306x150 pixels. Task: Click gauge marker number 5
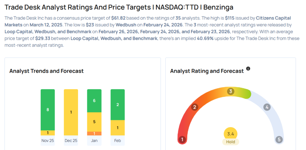pyautogui.click(x=279, y=139)
